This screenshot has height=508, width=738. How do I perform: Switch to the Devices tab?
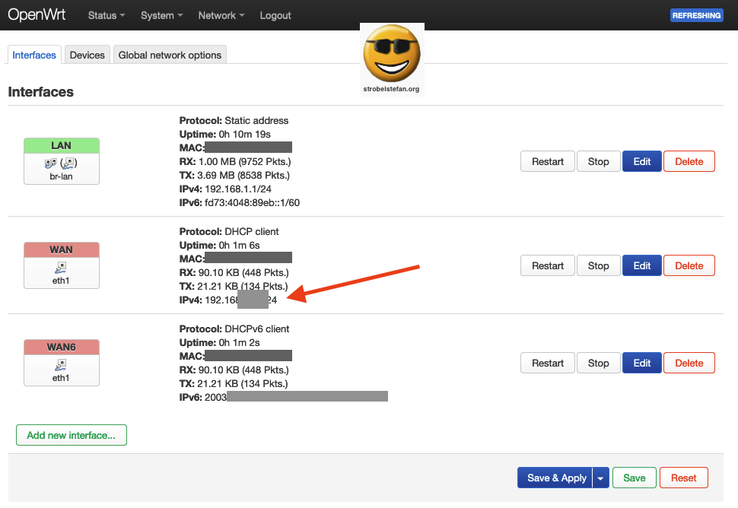click(87, 55)
